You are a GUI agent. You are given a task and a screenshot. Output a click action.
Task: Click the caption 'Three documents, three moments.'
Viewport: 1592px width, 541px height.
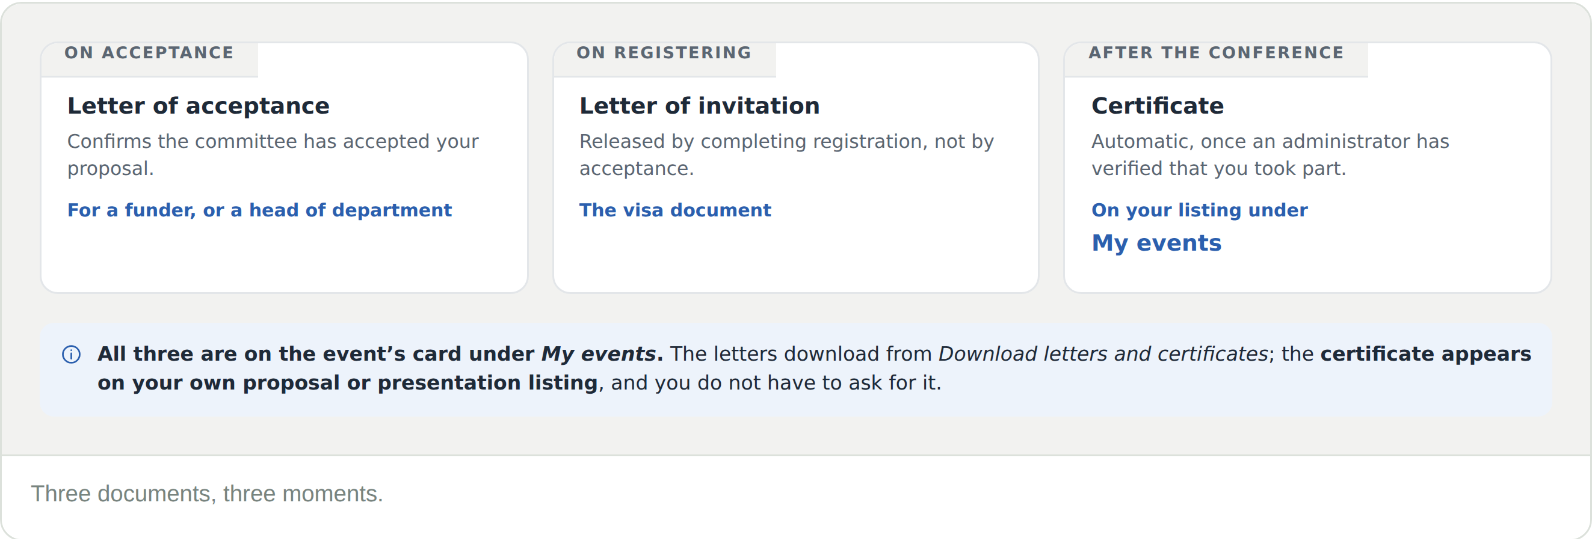click(207, 494)
